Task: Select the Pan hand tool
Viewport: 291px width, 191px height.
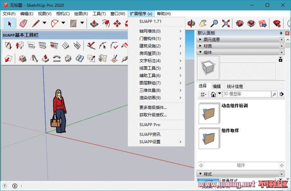Action: coord(203,23)
